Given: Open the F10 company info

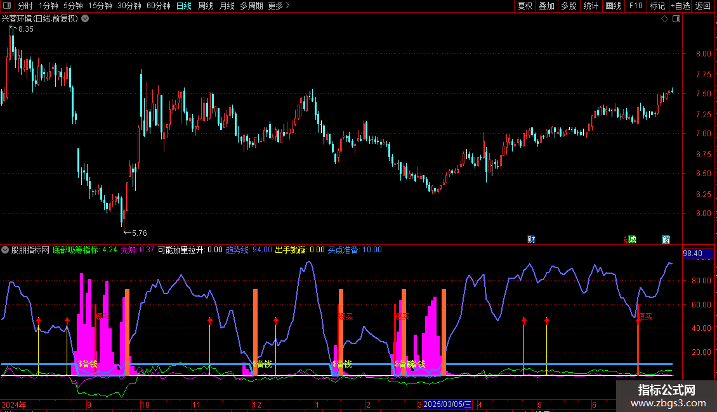Looking at the screenshot, I should [635, 6].
